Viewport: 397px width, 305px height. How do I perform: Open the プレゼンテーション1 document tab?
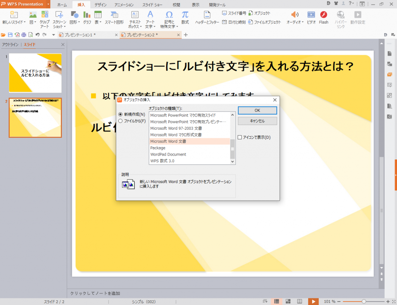[x=79, y=35]
